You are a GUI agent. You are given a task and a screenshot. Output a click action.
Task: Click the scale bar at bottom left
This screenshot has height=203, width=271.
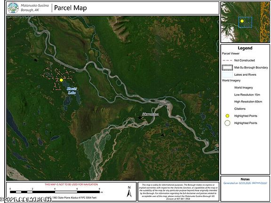tap(55, 192)
